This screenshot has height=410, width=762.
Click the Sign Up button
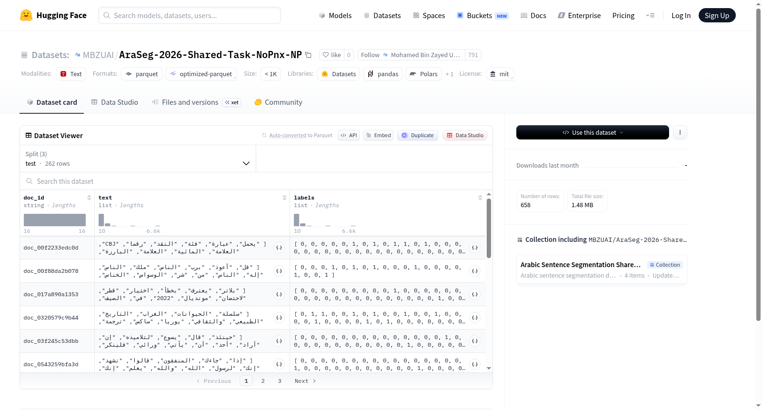pyautogui.click(x=717, y=15)
